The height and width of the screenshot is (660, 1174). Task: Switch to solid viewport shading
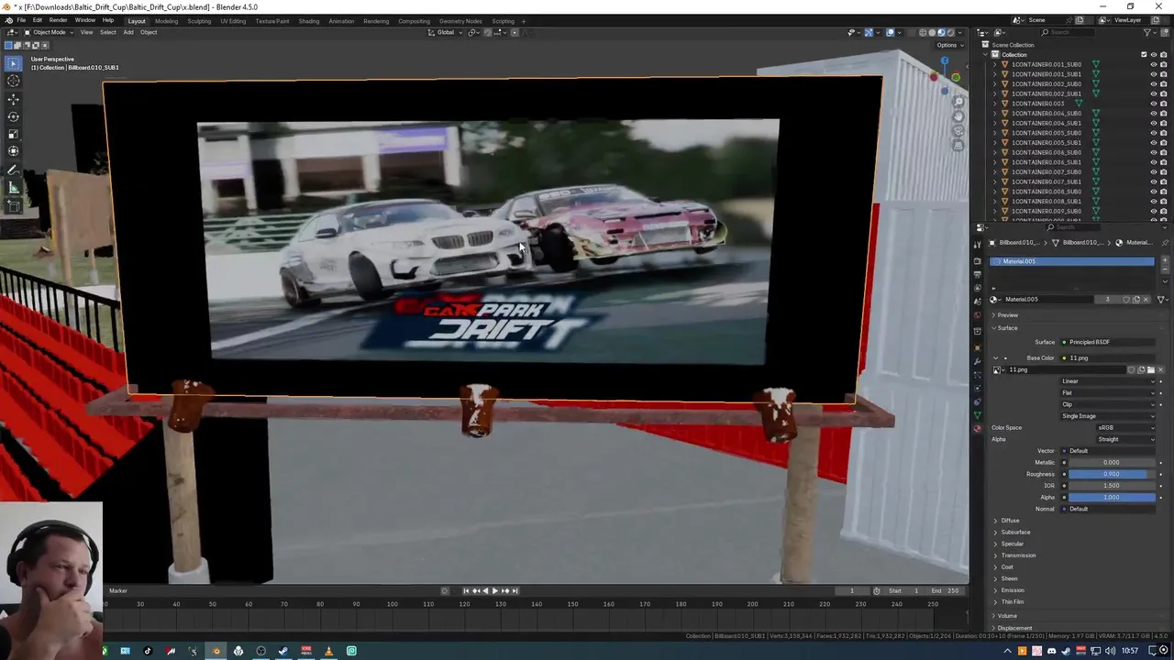coord(931,32)
